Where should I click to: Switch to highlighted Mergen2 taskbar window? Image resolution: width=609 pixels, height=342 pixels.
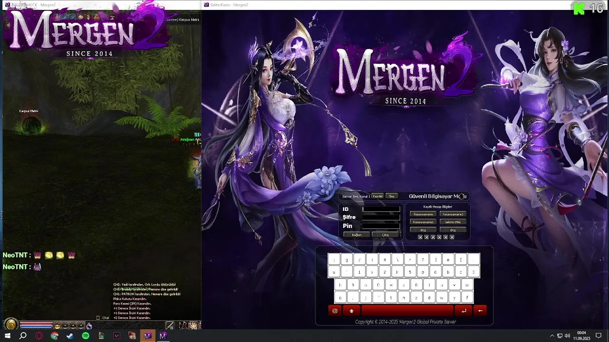[147, 336]
